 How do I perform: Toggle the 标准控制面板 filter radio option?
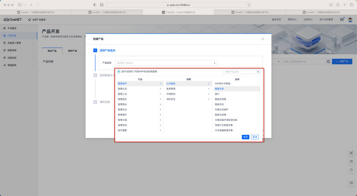coord(119,71)
